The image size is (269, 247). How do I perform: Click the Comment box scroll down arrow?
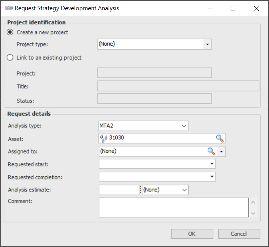254,213
